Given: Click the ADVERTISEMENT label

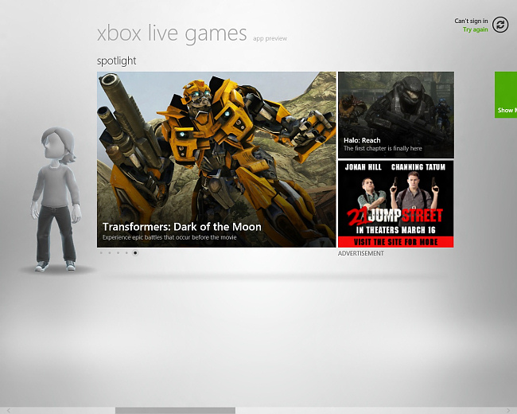Looking at the screenshot, I should click(x=361, y=253).
